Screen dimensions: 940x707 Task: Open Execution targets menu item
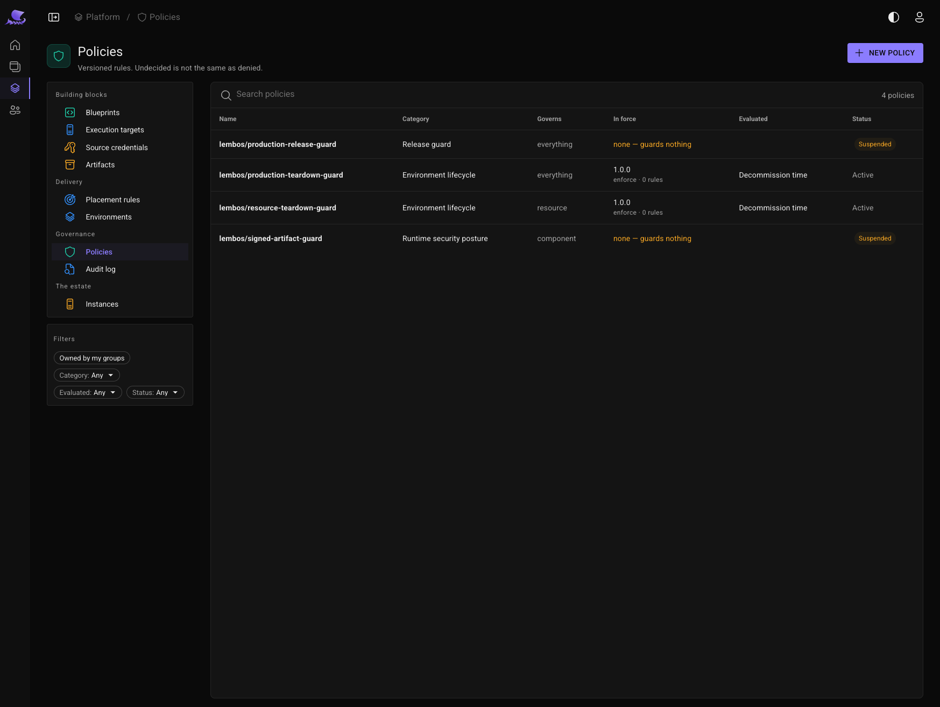pyautogui.click(x=120, y=130)
